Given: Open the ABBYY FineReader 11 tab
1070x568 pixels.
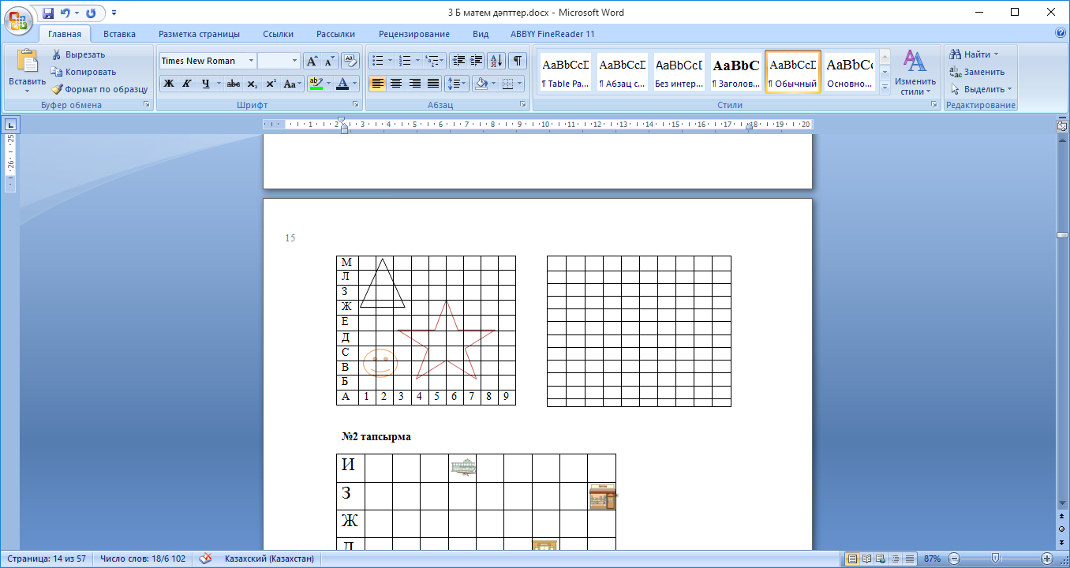Looking at the screenshot, I should (x=552, y=34).
